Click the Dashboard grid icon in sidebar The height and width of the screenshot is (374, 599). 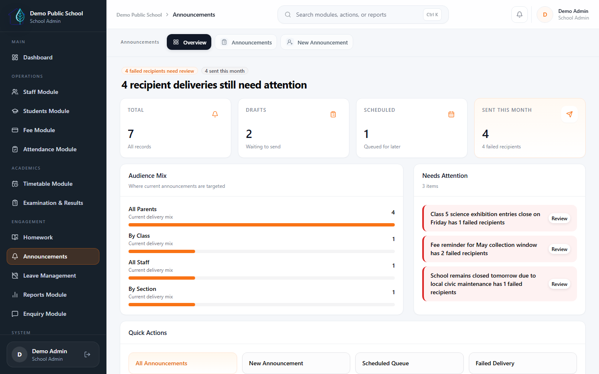click(x=15, y=57)
